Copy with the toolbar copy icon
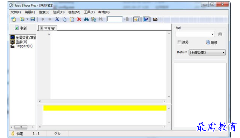 click(64, 19)
